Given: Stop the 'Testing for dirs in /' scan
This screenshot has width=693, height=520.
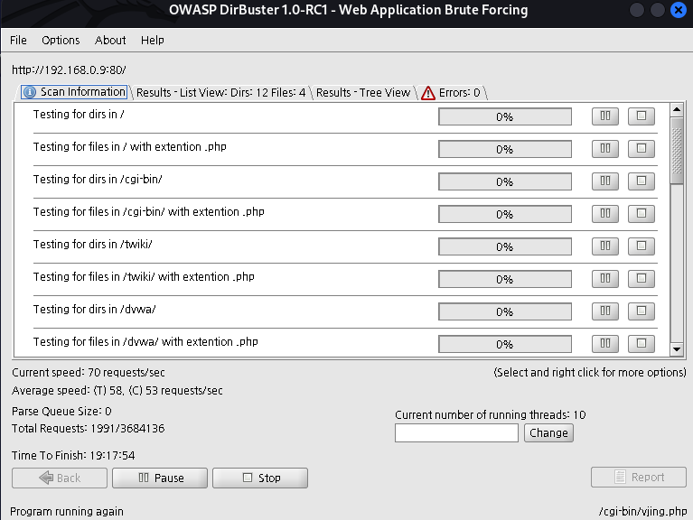Looking at the screenshot, I should [641, 116].
